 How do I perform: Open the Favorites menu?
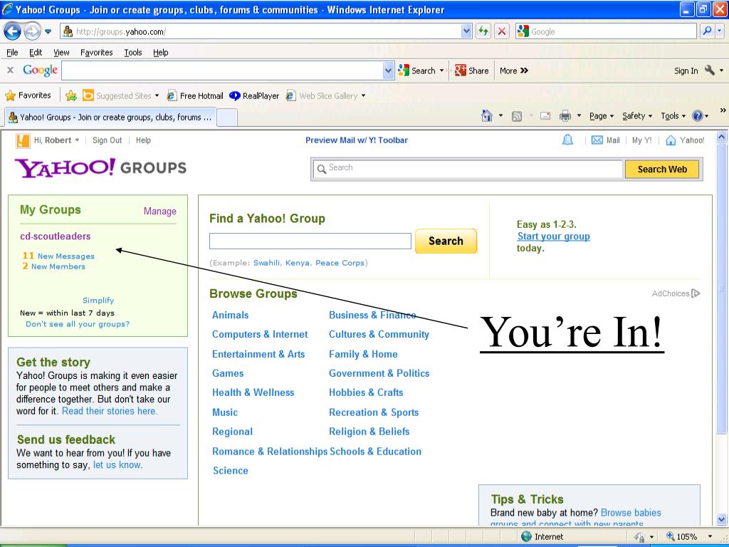pyautogui.click(x=96, y=53)
